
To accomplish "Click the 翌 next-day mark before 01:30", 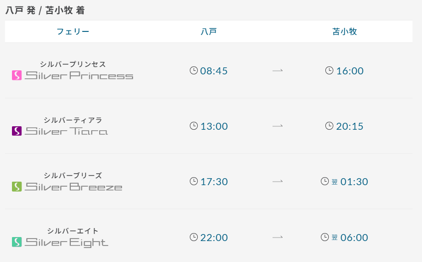I will [334, 182].
